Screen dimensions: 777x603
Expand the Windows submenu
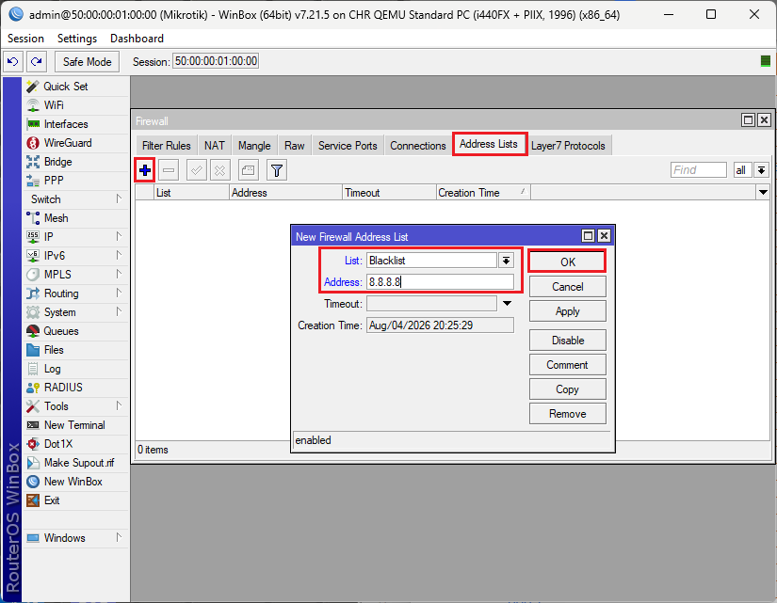click(x=77, y=538)
